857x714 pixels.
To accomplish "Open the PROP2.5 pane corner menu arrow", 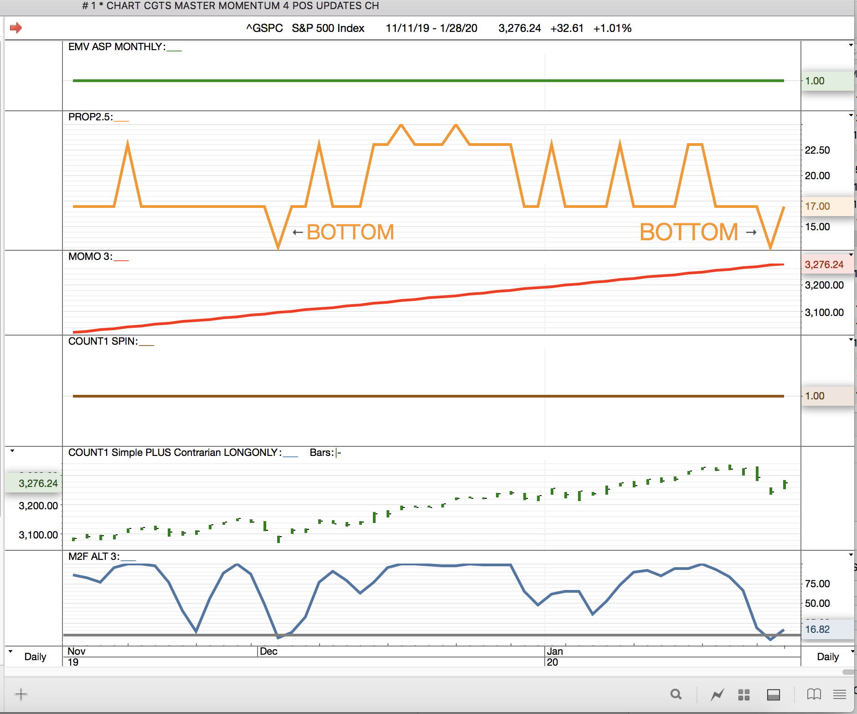I will coord(851,115).
